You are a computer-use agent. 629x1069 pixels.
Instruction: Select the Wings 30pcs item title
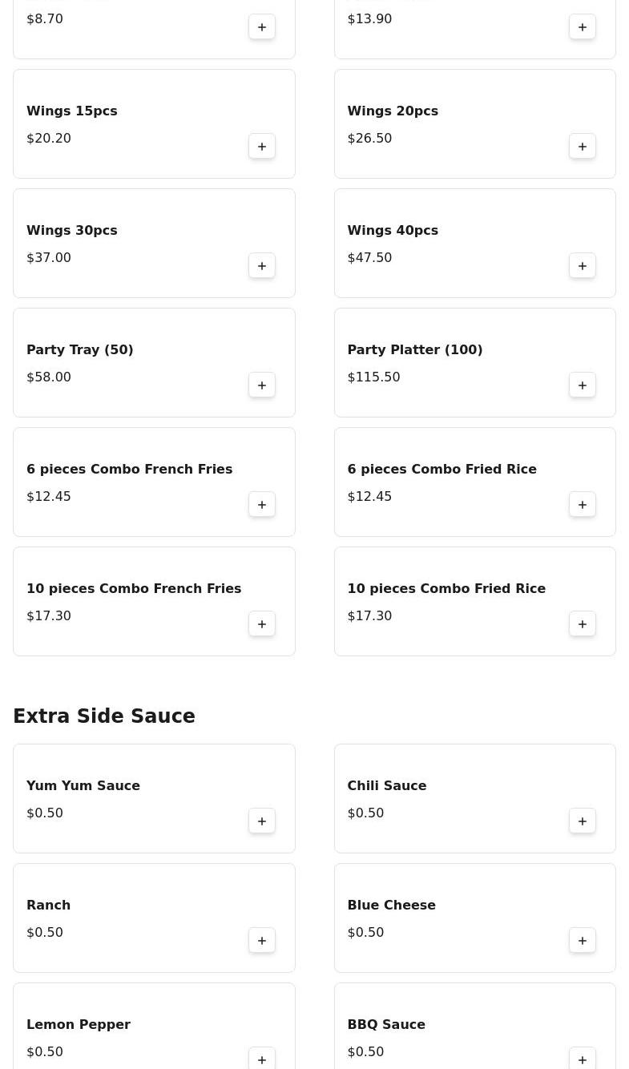(x=72, y=231)
